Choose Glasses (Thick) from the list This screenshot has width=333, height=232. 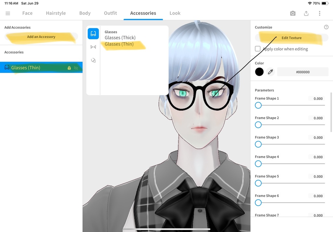click(120, 38)
